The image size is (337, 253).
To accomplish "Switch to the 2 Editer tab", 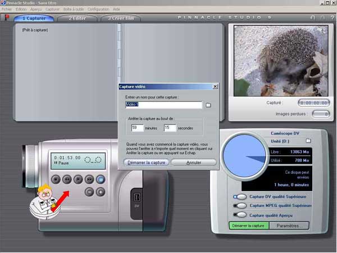I will [78, 19].
